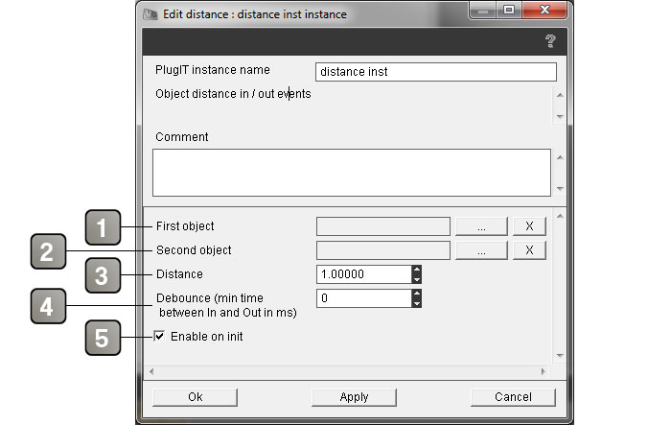The image size is (671, 425).
Task: Click the numbered callout badge 4
Action: pos(48,306)
